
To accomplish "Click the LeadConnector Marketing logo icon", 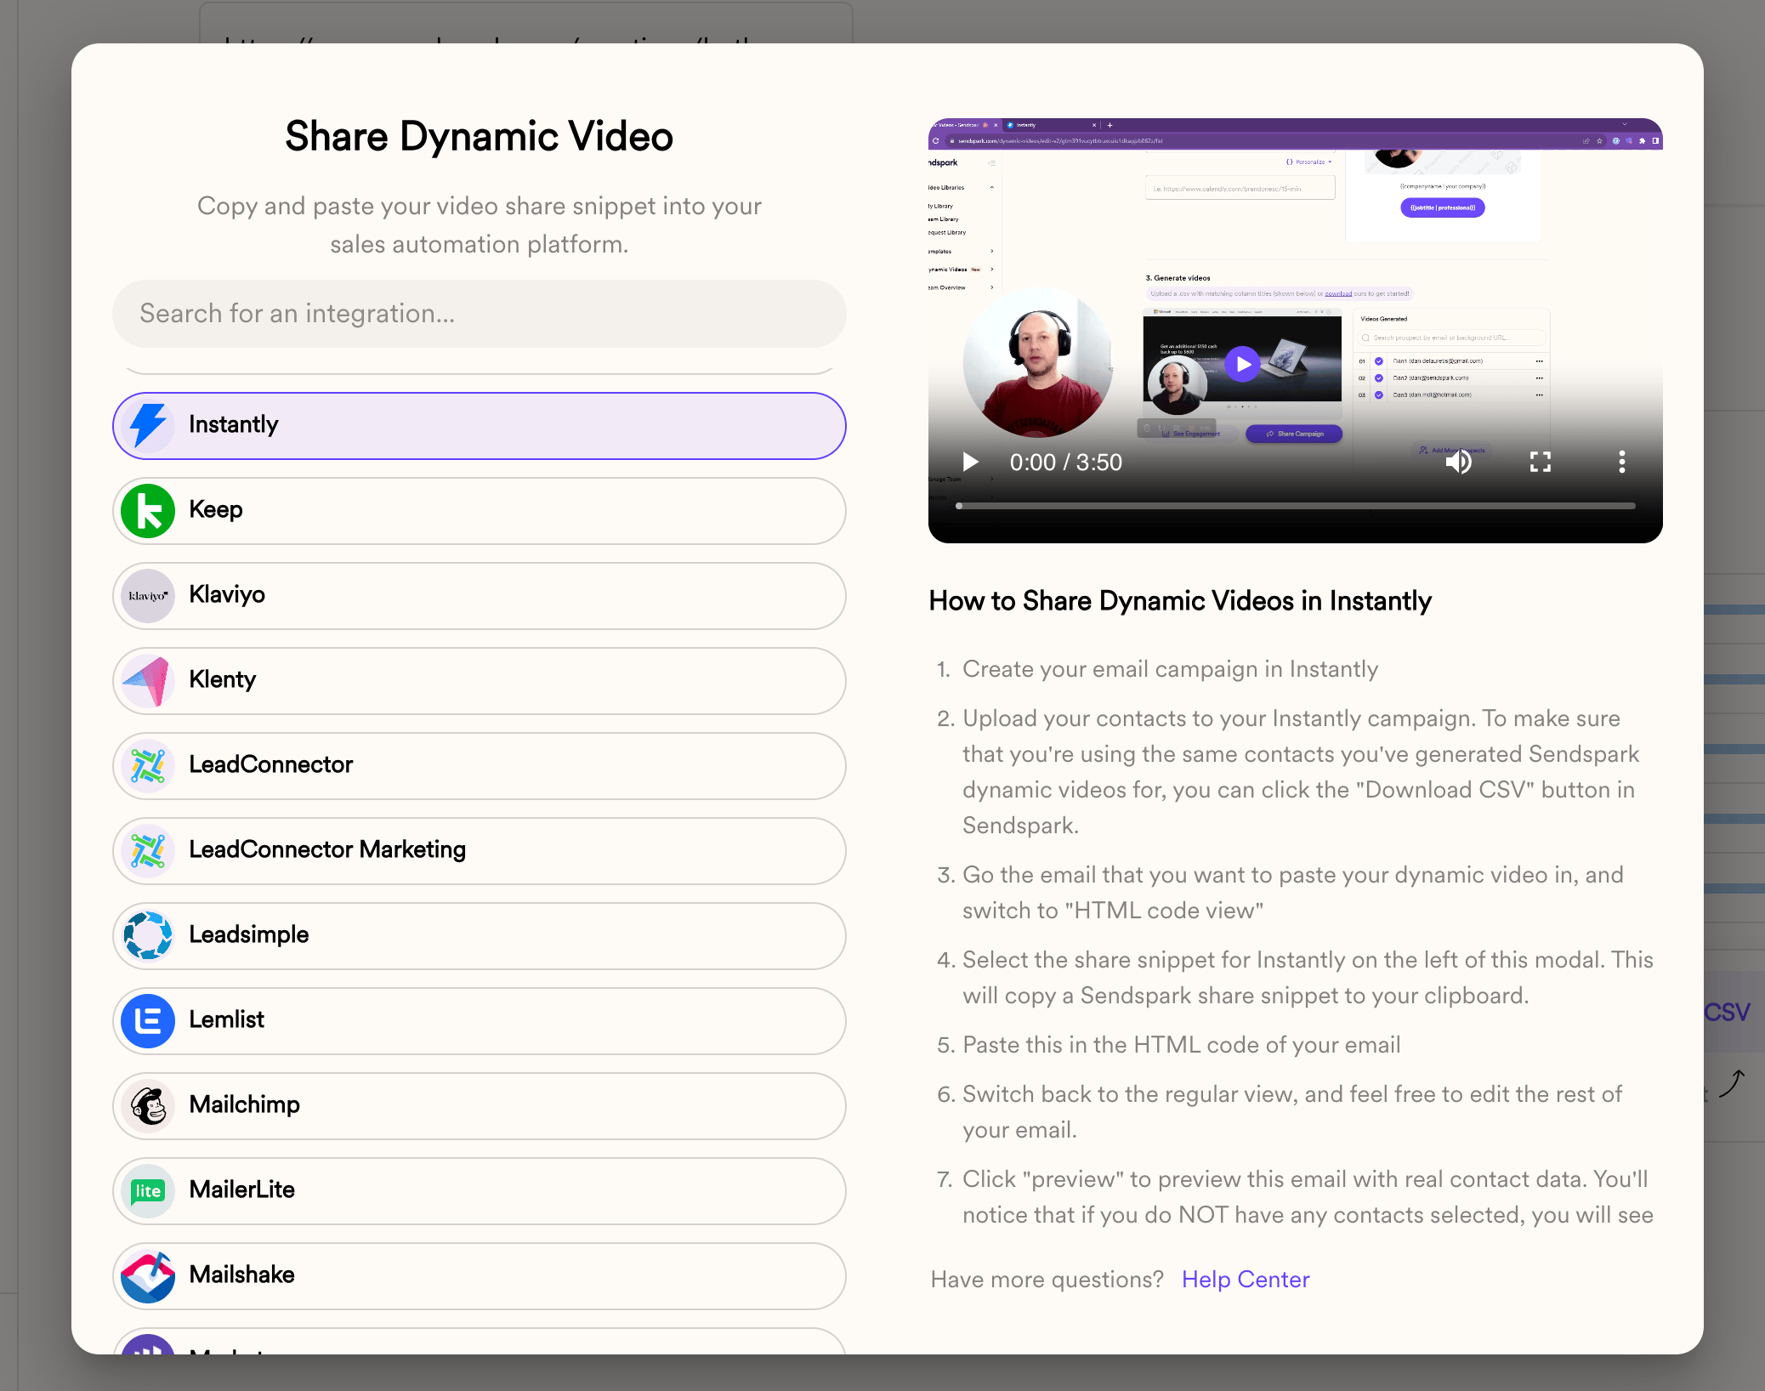I will pyautogui.click(x=148, y=850).
